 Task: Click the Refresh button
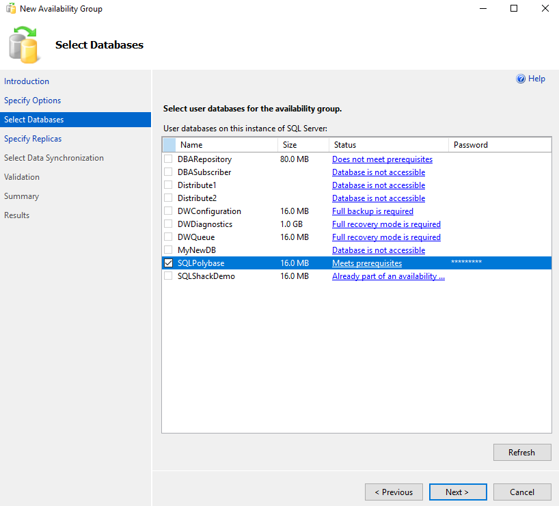(521, 453)
